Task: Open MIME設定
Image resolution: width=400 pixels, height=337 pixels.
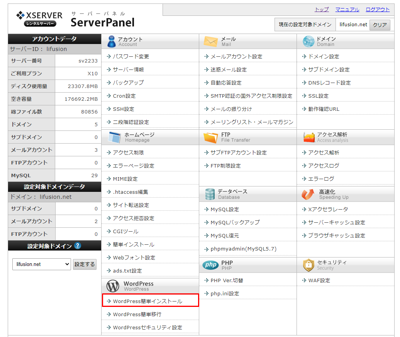Action: (125, 179)
